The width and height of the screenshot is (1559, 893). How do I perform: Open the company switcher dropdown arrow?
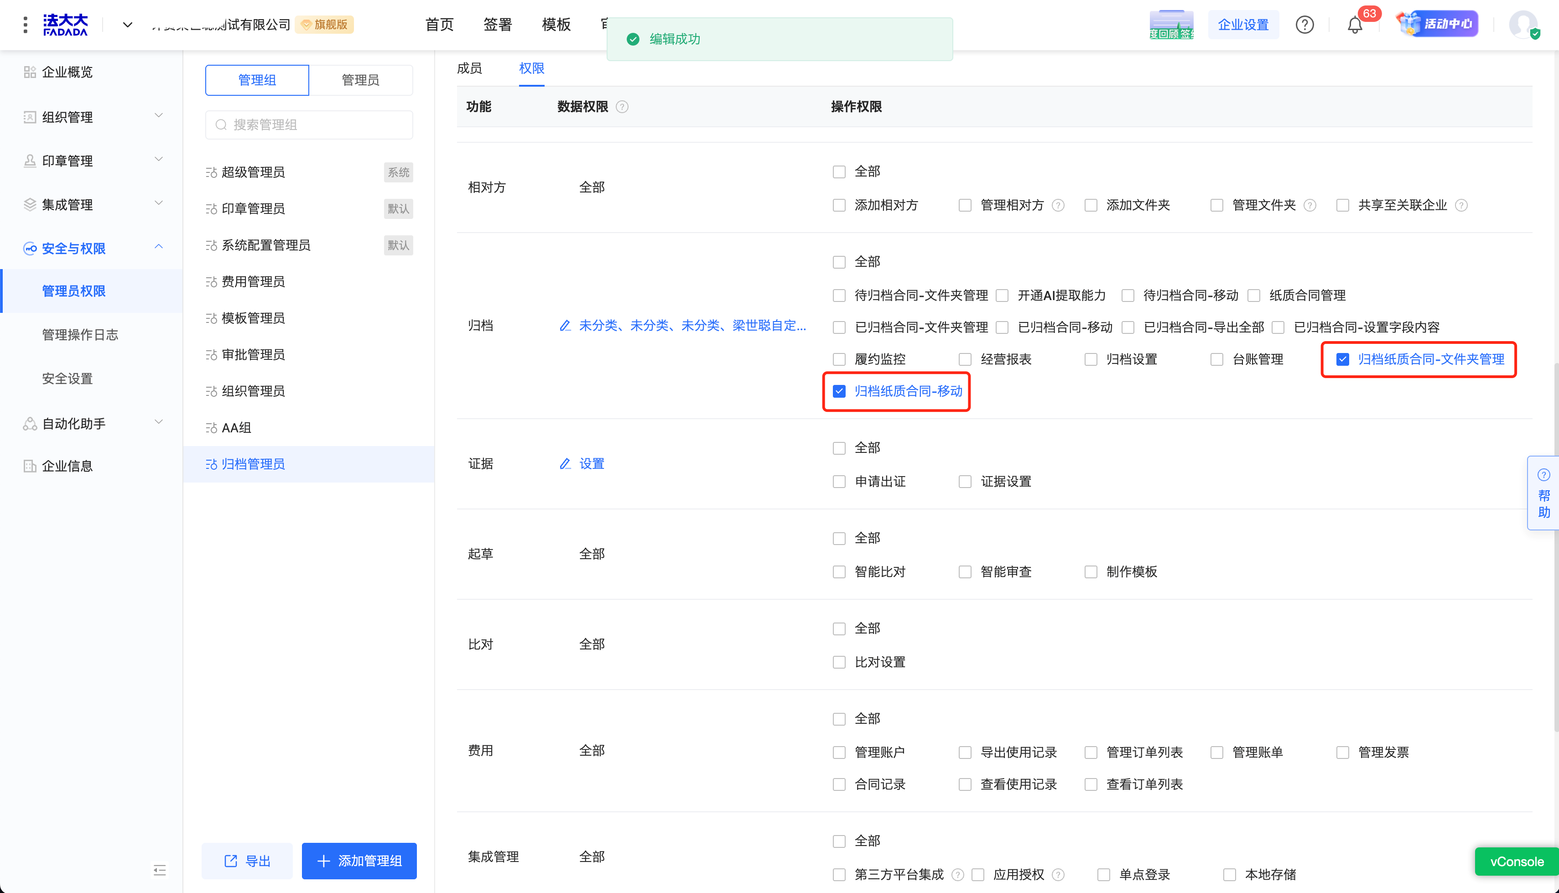pos(128,25)
